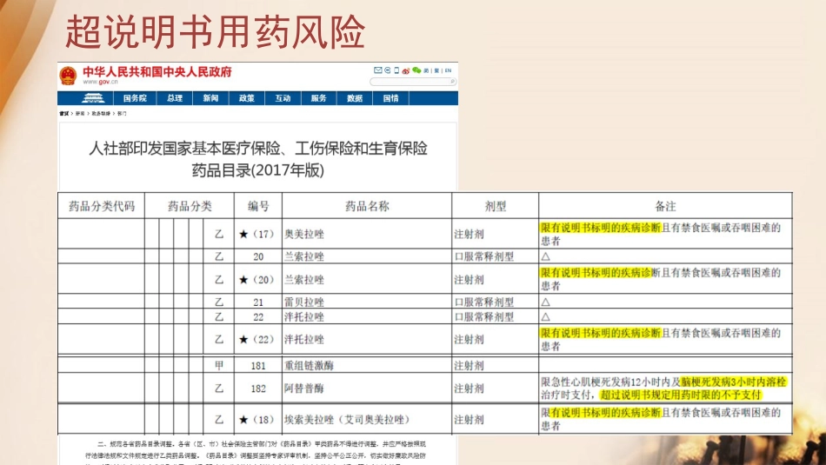Click drug name 泮托拉唑 in row 22
Viewport: 826px width, 465px height.
(x=304, y=316)
